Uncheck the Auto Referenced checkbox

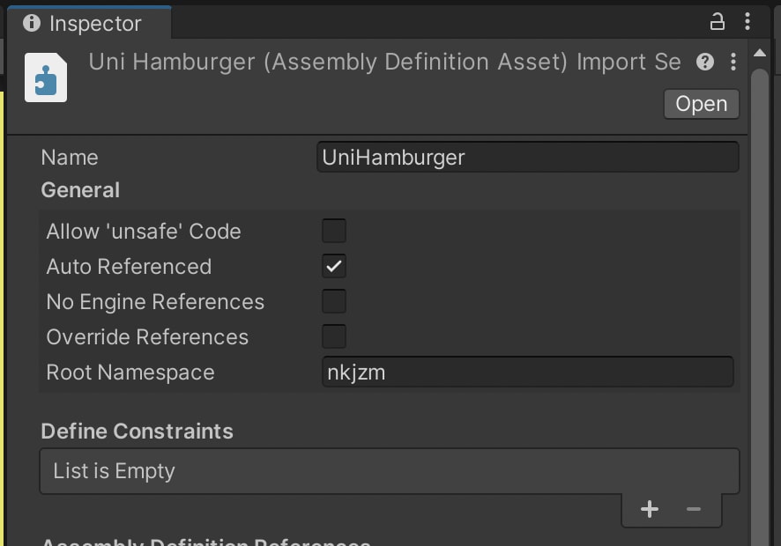point(334,266)
